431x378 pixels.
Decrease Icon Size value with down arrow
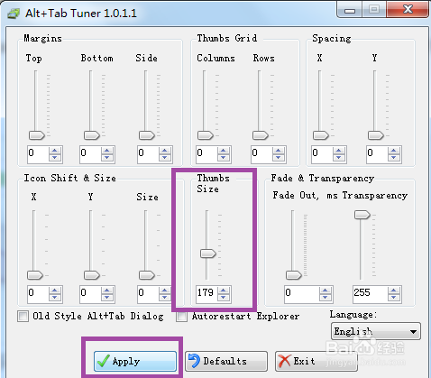click(x=165, y=297)
